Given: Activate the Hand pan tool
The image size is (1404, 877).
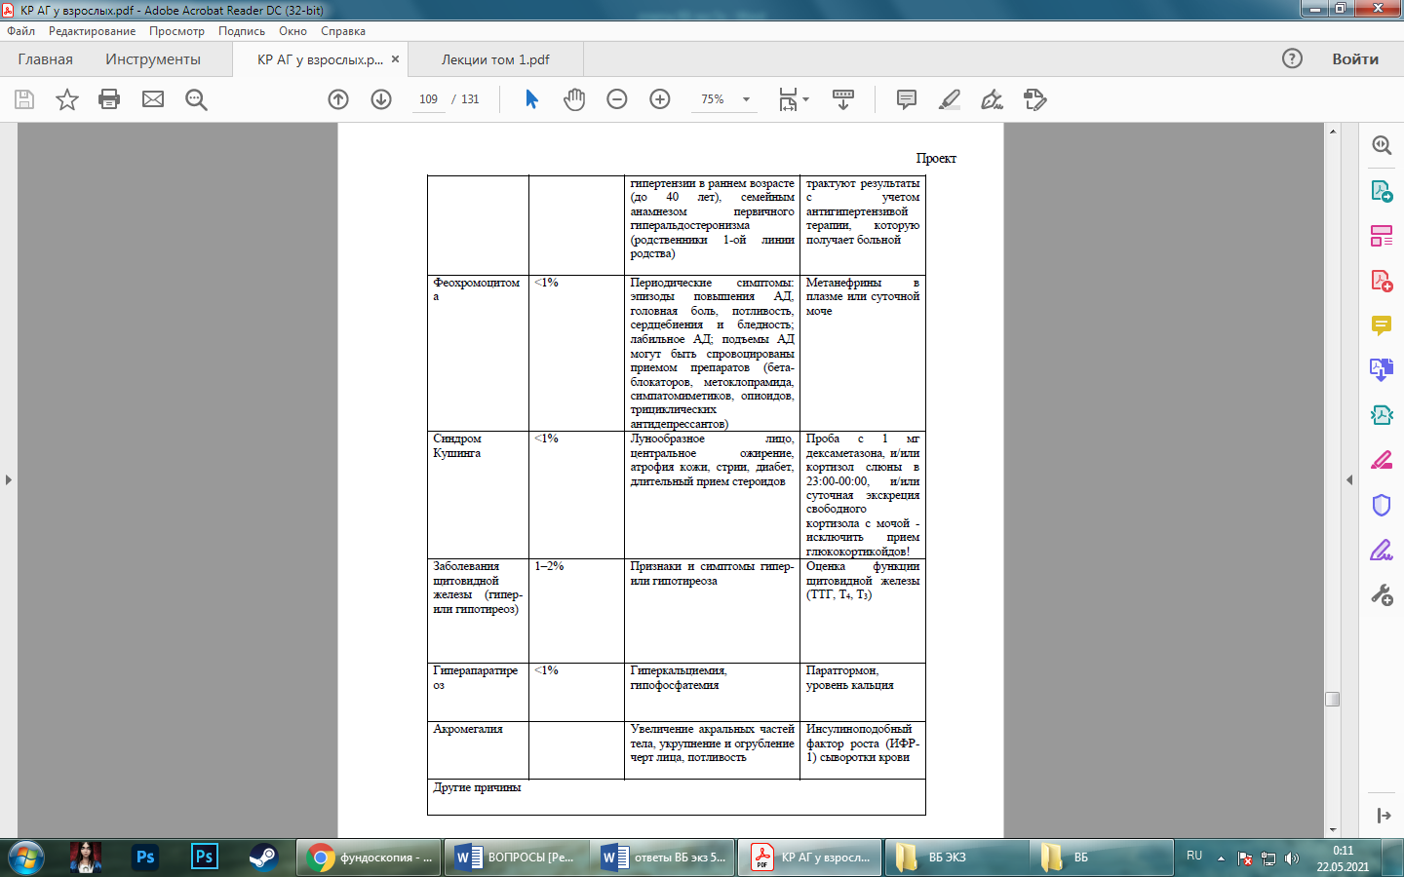Looking at the screenshot, I should point(574,99).
